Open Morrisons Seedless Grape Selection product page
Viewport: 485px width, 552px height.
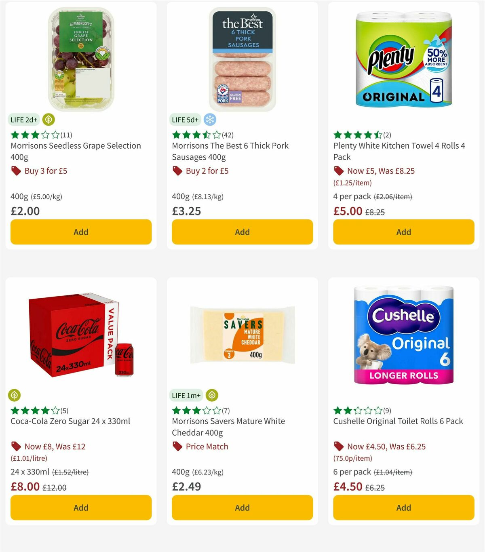(x=76, y=151)
